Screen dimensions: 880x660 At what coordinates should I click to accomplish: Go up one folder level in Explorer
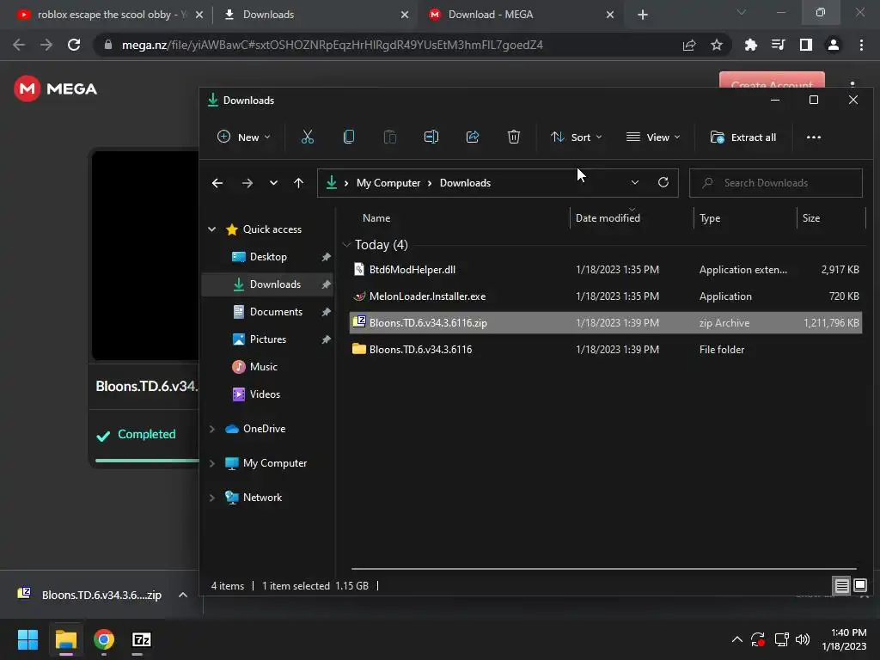(x=298, y=183)
